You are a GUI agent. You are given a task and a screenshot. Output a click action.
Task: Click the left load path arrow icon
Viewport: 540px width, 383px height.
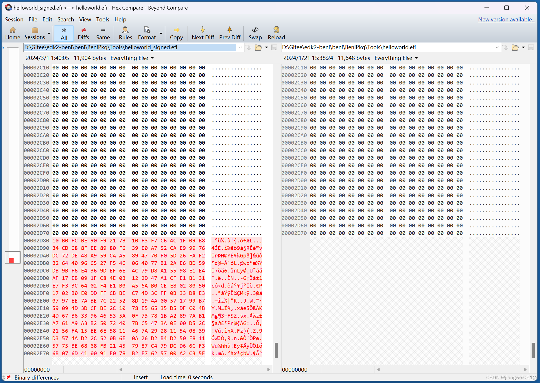tap(248, 47)
